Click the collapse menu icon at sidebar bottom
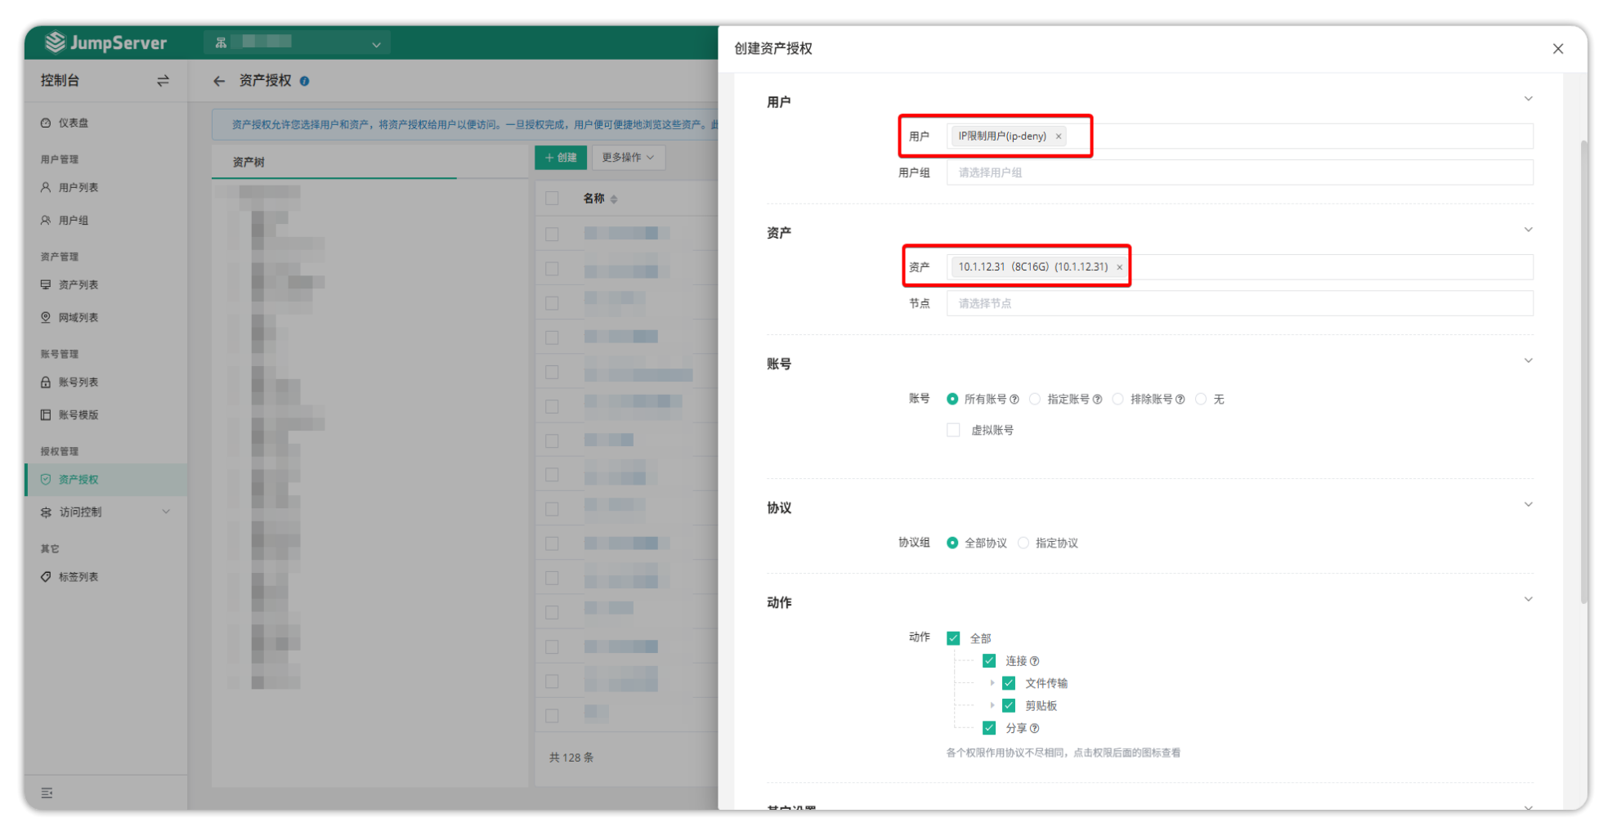Viewport: 1612px width, 827px height. pyautogui.click(x=47, y=793)
